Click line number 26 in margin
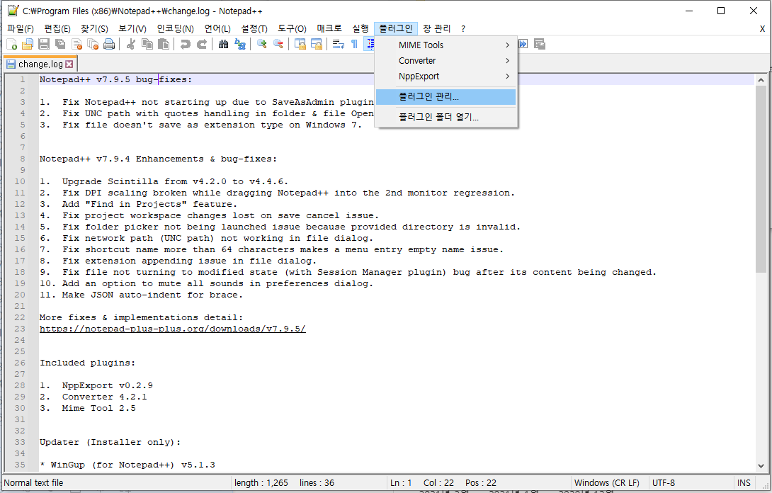 [x=20, y=363]
